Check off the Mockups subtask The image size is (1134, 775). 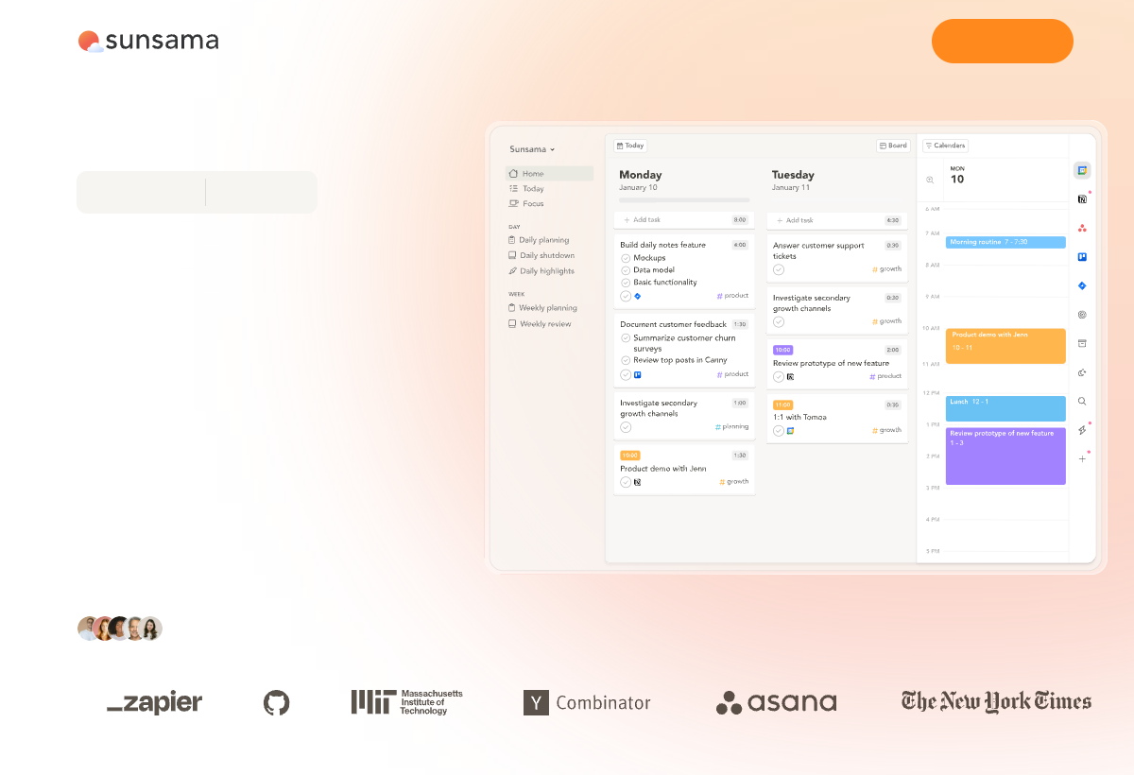pyautogui.click(x=626, y=258)
